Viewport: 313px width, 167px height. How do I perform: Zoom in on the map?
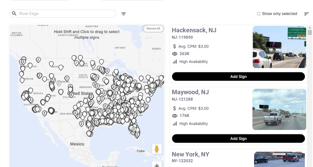point(156,165)
